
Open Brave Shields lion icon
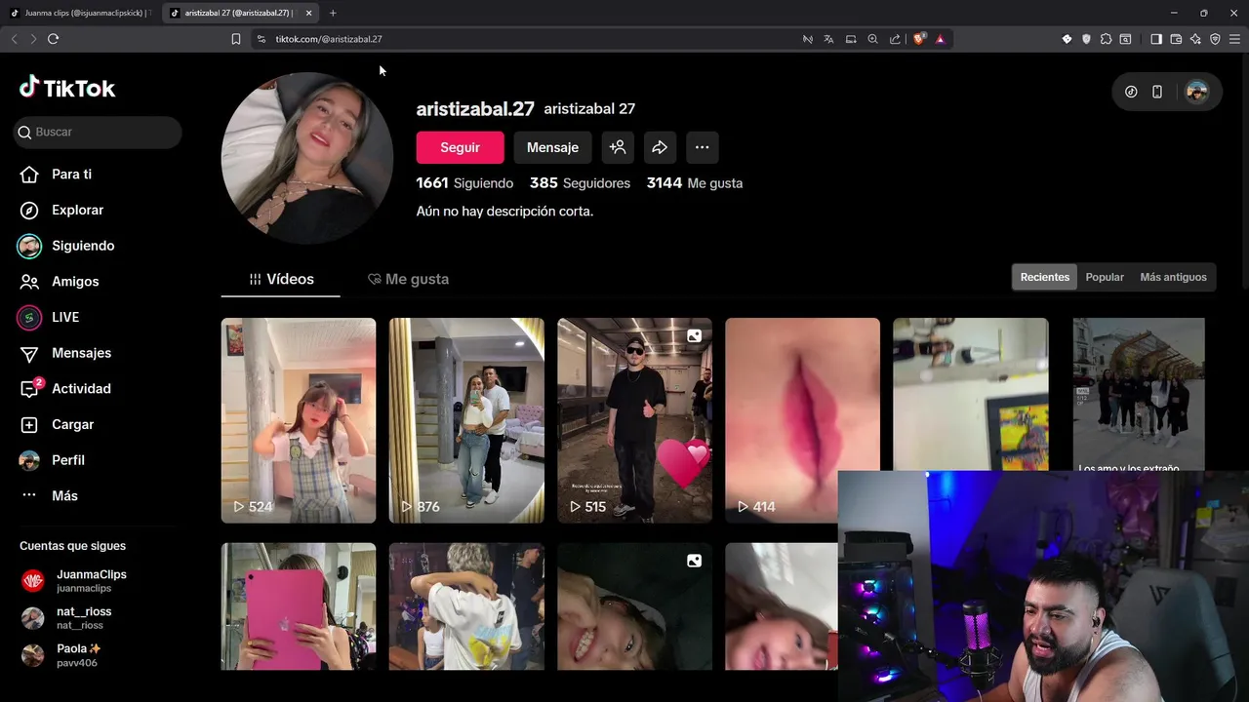pos(919,39)
